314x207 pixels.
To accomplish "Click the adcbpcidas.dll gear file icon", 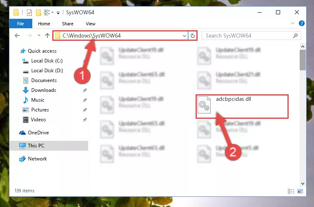I will [x=204, y=105].
